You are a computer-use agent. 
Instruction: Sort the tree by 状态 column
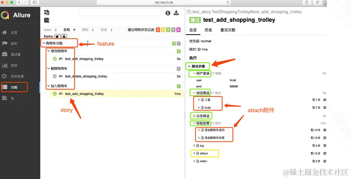106,30
